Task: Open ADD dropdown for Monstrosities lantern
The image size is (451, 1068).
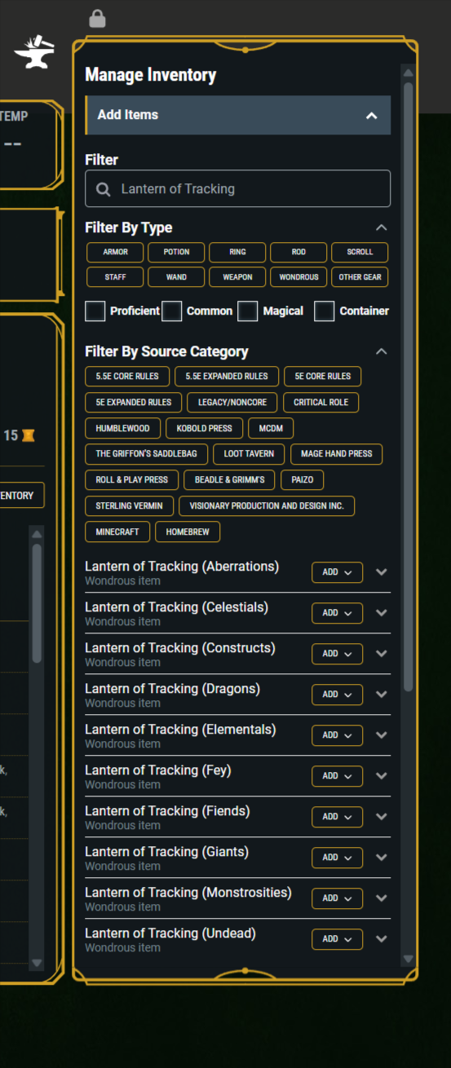Action: (337, 898)
